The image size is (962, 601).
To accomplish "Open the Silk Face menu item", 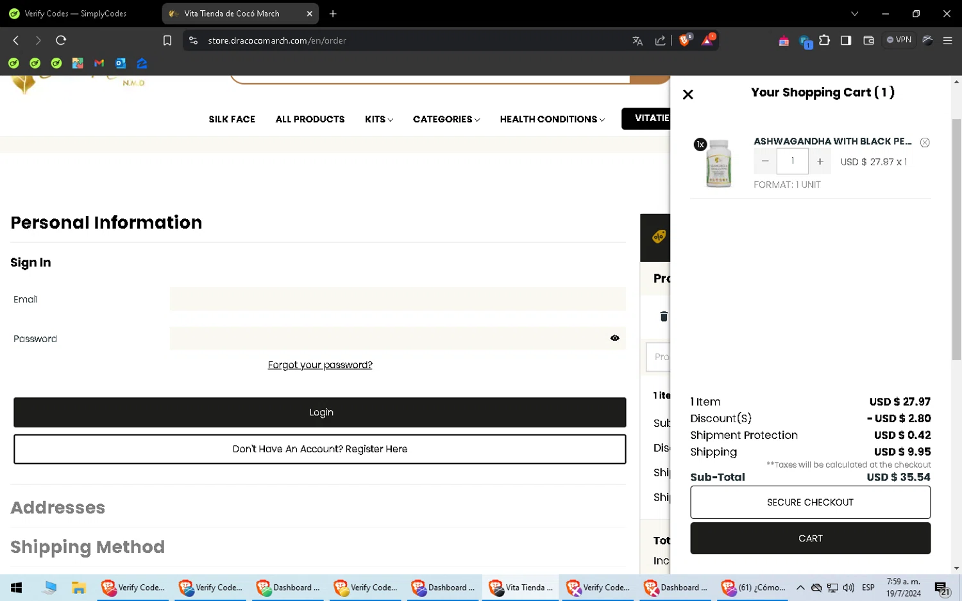I will pos(232,119).
